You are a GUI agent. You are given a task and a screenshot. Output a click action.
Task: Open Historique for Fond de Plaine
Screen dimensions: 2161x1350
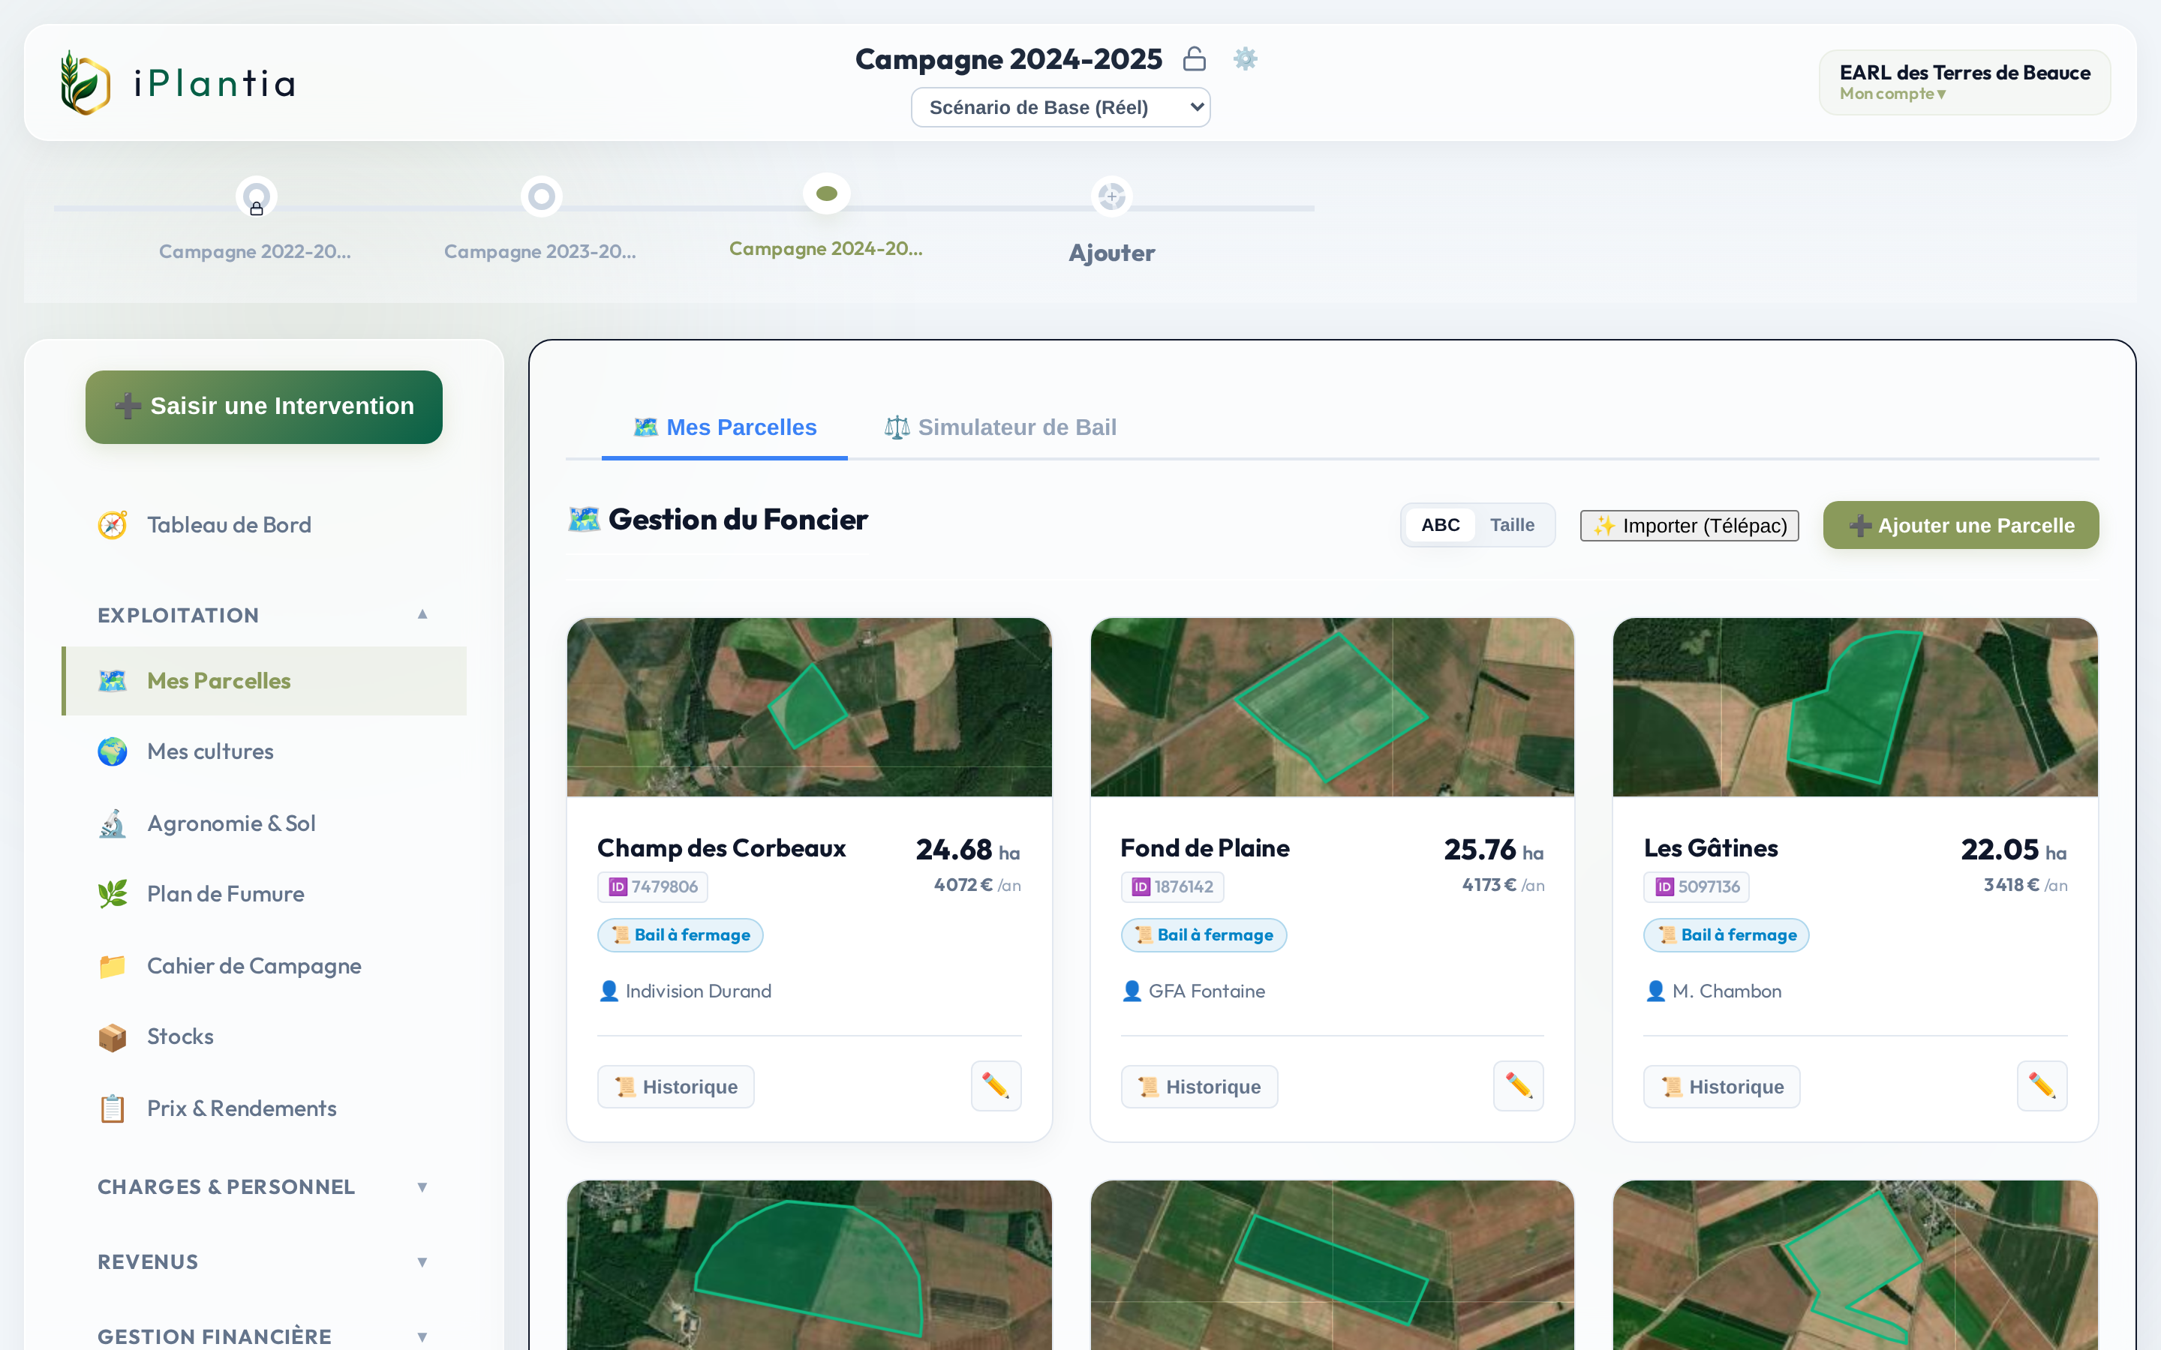(x=1199, y=1087)
